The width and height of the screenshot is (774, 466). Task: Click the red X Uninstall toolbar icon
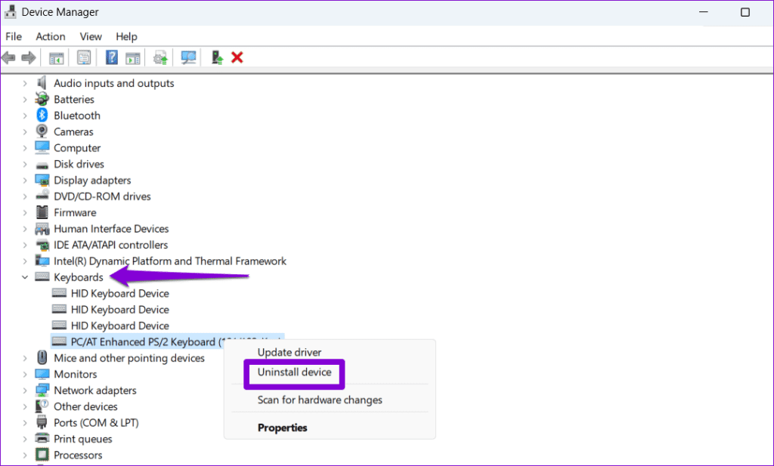(x=237, y=57)
